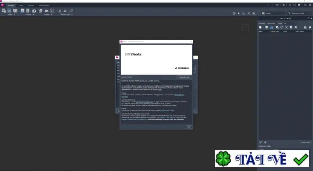The image size is (313, 171).
Task: Click the monitor presentation tool icon
Action: pos(234,13)
